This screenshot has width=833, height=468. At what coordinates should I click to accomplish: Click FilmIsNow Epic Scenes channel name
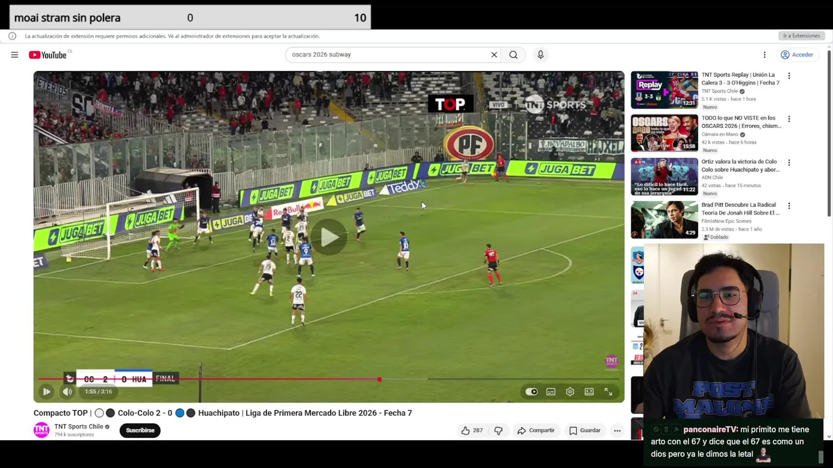click(725, 221)
